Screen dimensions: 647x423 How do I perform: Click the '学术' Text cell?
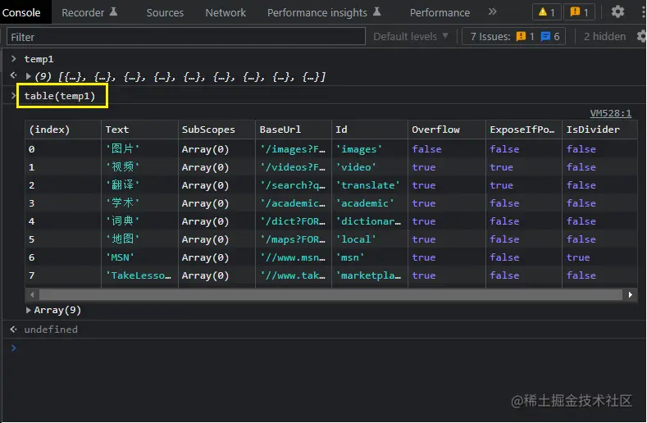pos(139,203)
